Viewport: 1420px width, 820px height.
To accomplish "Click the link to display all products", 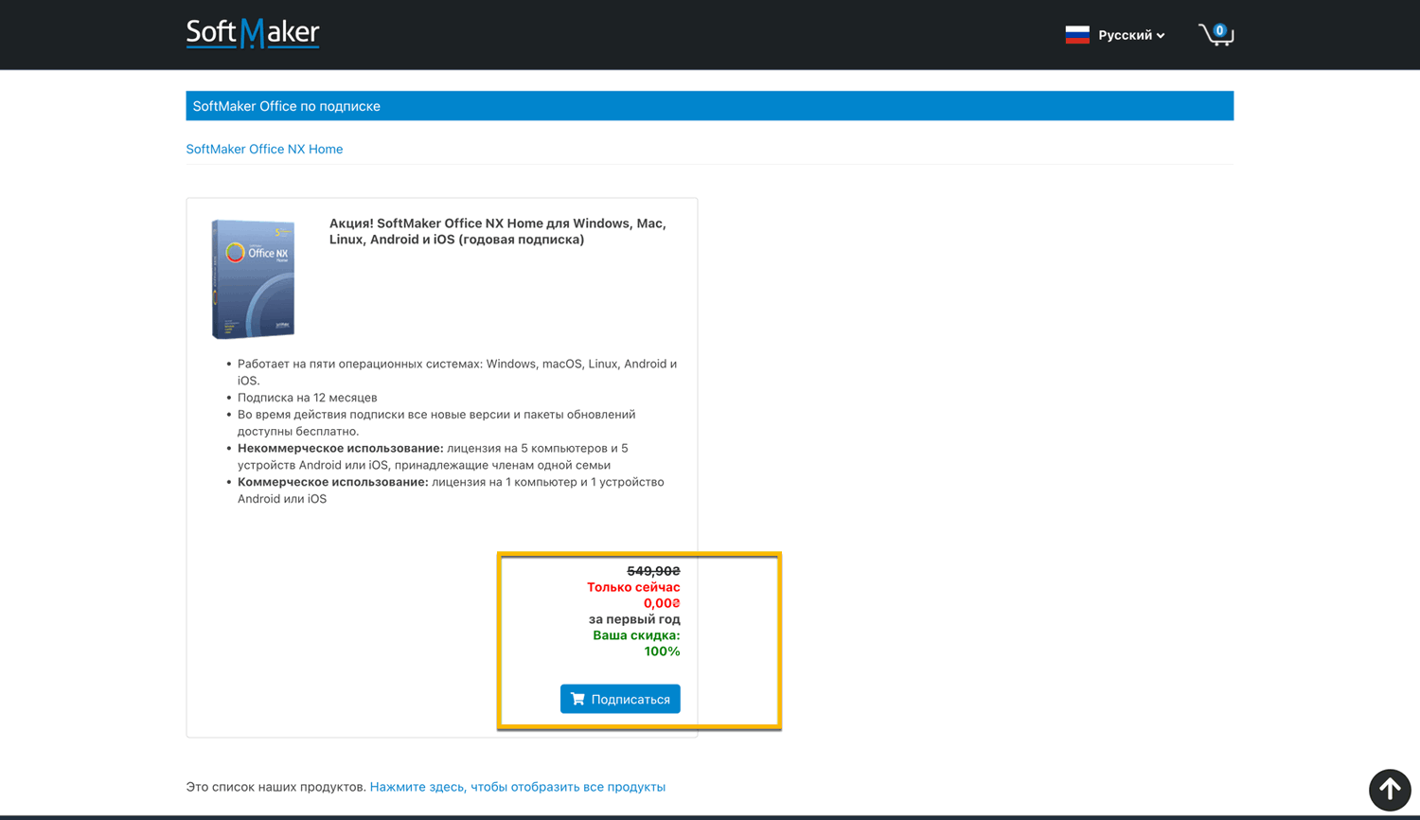I will pos(518,787).
